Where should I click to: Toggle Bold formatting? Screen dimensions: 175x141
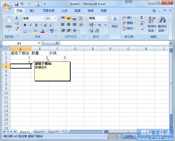click(x=25, y=25)
